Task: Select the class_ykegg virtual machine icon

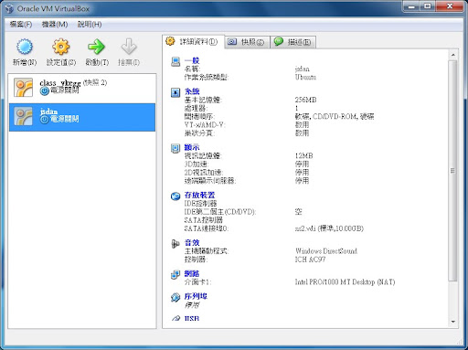Action: 23,88
